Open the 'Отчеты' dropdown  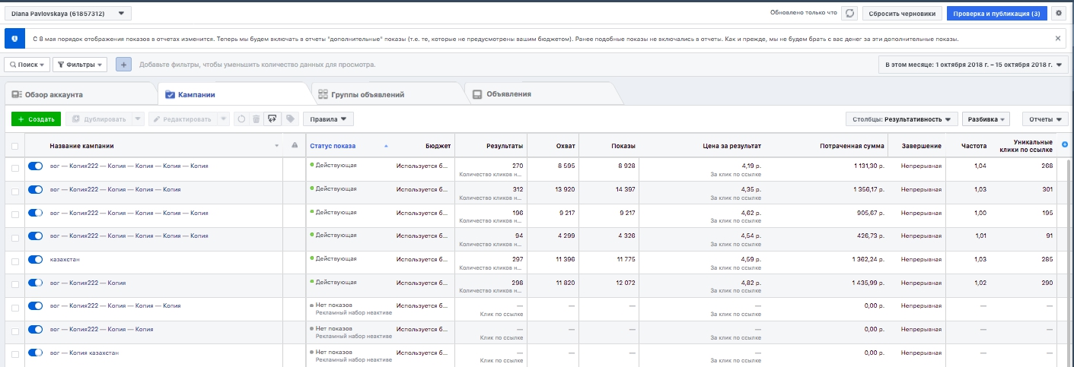coord(1045,119)
